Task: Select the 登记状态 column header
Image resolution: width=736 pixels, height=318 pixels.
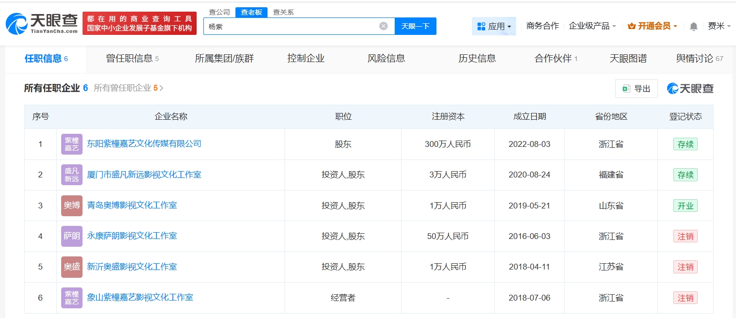Action: click(686, 117)
